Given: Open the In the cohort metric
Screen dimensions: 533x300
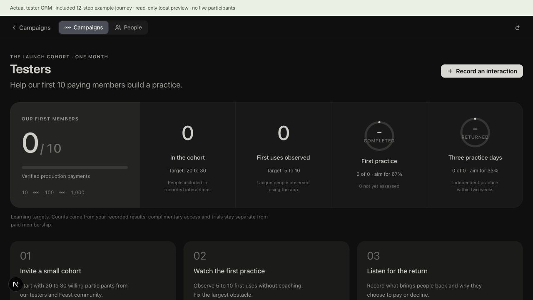Looking at the screenshot, I should 187,155.
